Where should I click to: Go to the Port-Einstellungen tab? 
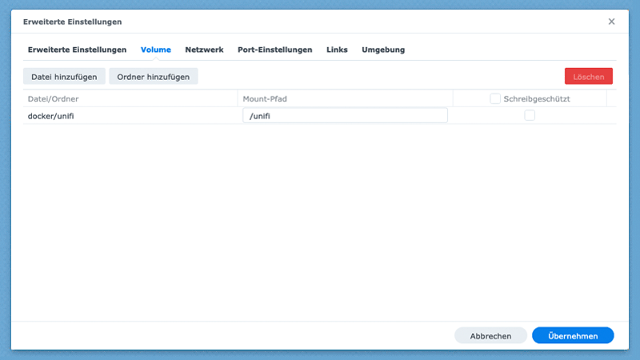274,50
